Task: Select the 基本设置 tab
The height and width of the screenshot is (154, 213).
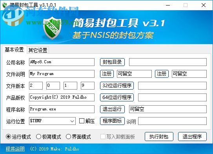Action: click(x=14, y=49)
